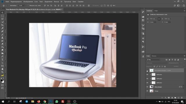Image resolution: width=186 pixels, height=104 pixels.
Task: Open the Слой auto-select dropdown
Action: (22, 5)
